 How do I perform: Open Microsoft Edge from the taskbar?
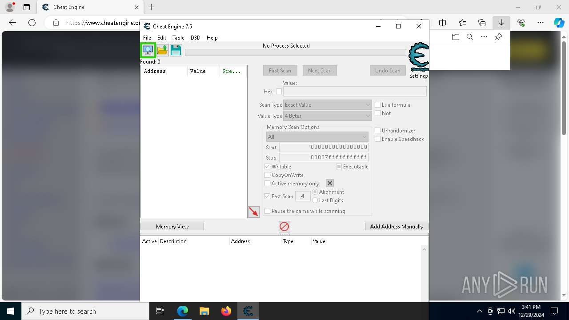(x=183, y=311)
